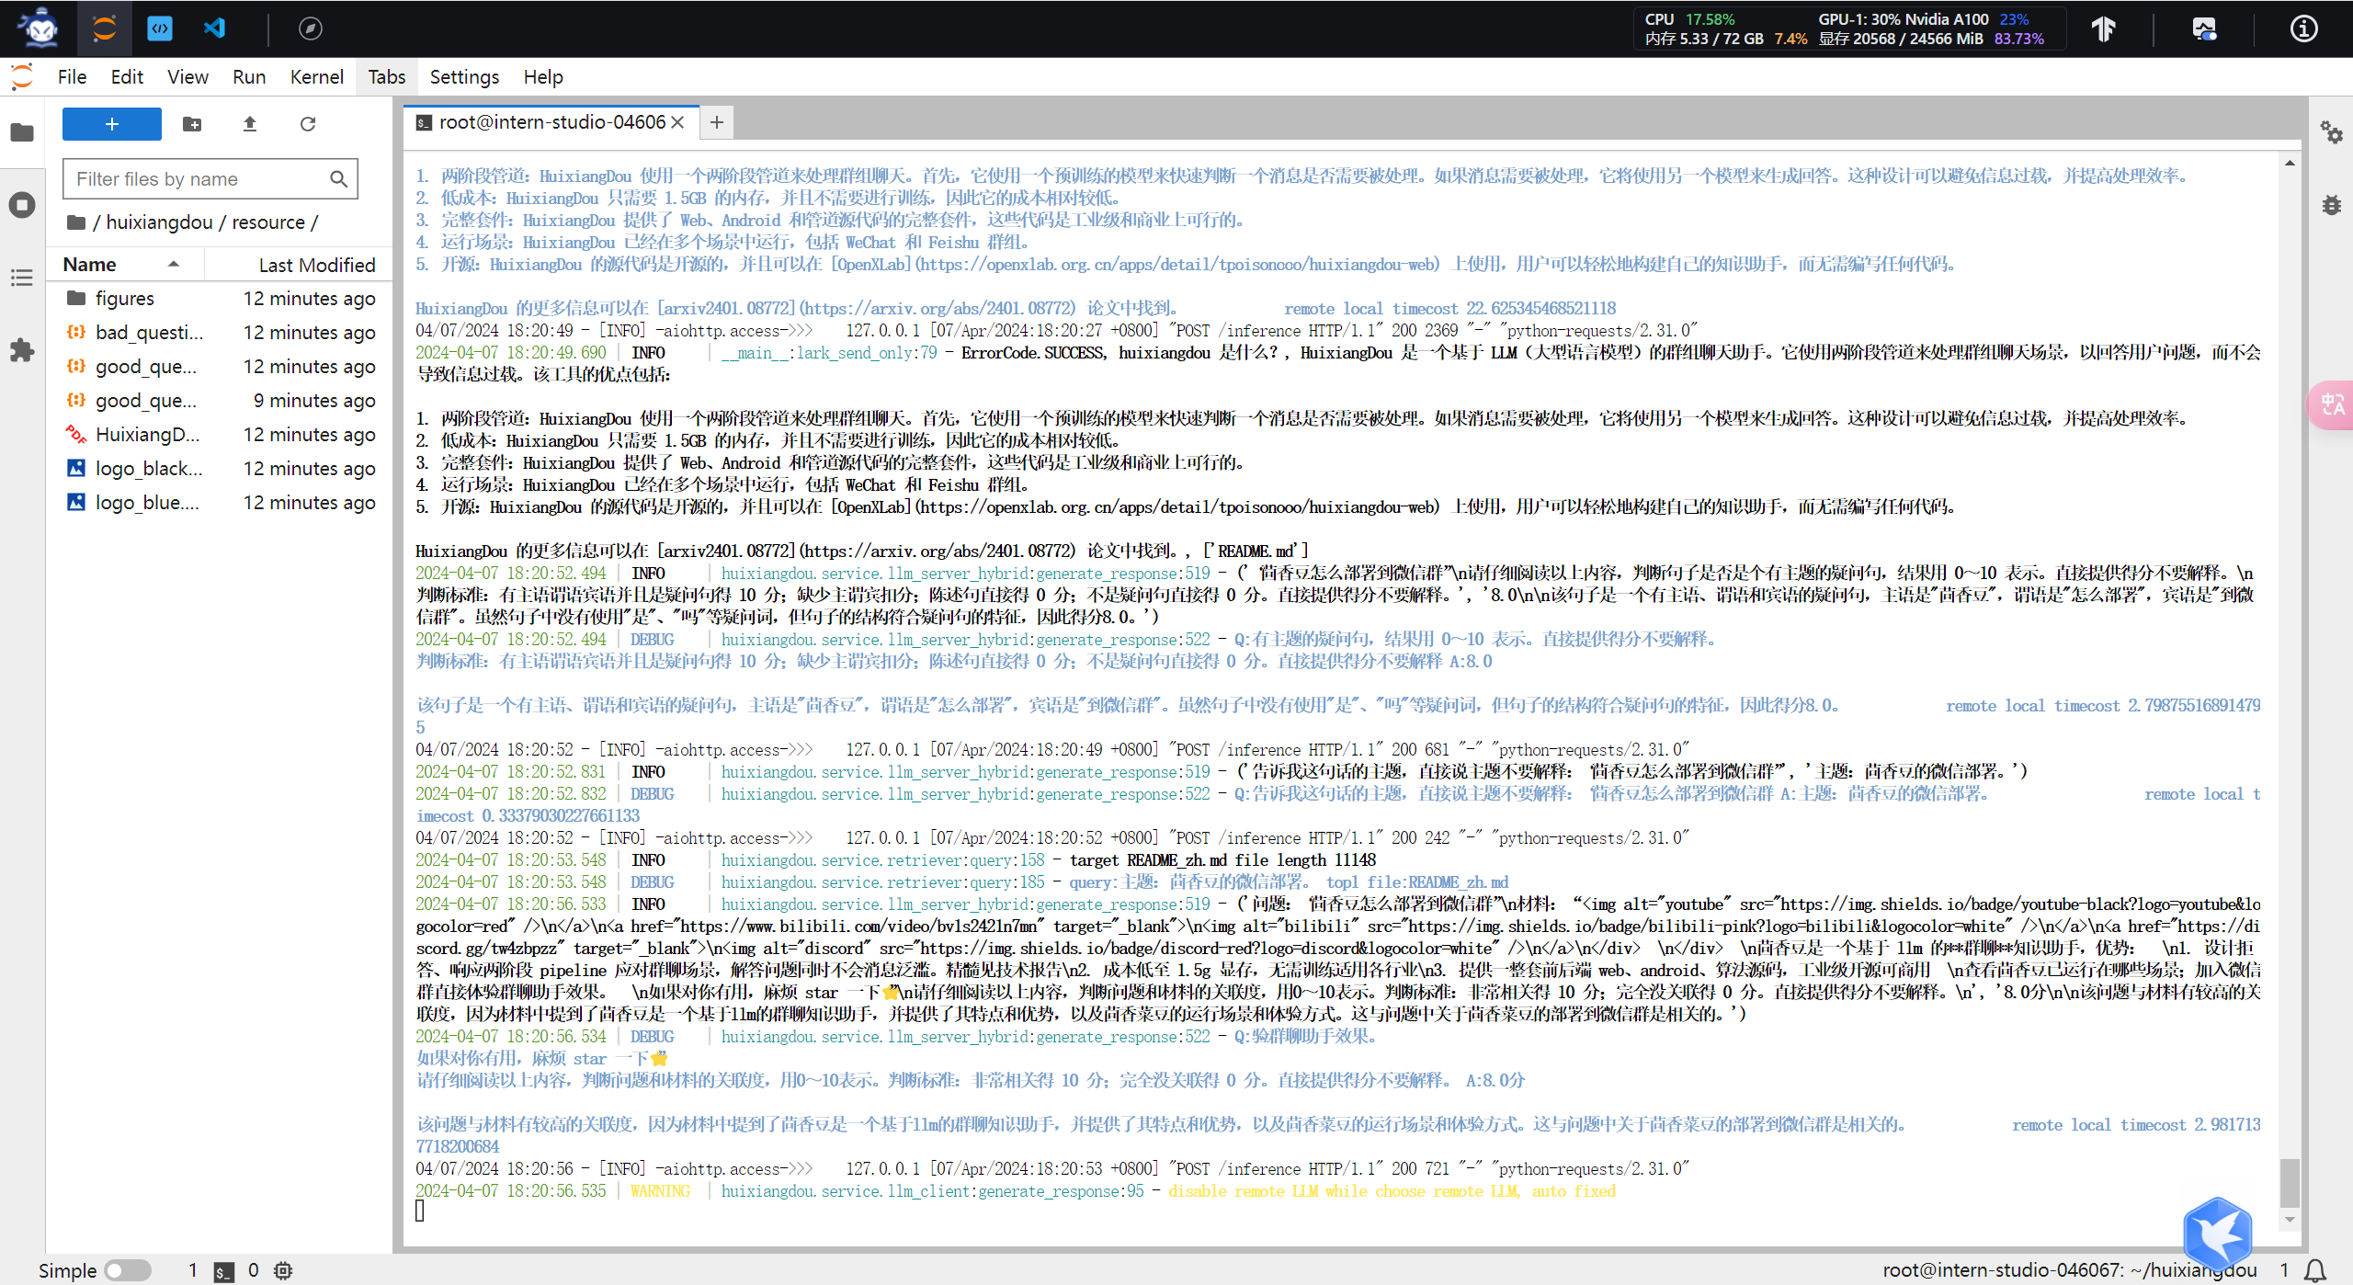Image resolution: width=2353 pixels, height=1285 pixels.
Task: Refresh the file browser list
Action: coord(308,124)
